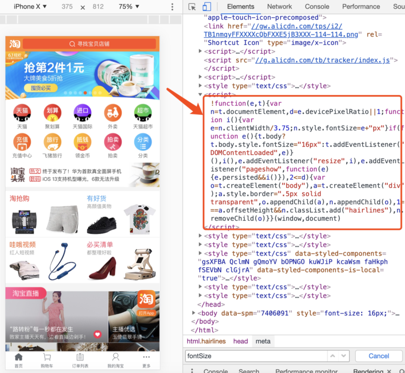The image size is (405, 373).
Task: Open the 分类 categories icon
Action: 143,142
